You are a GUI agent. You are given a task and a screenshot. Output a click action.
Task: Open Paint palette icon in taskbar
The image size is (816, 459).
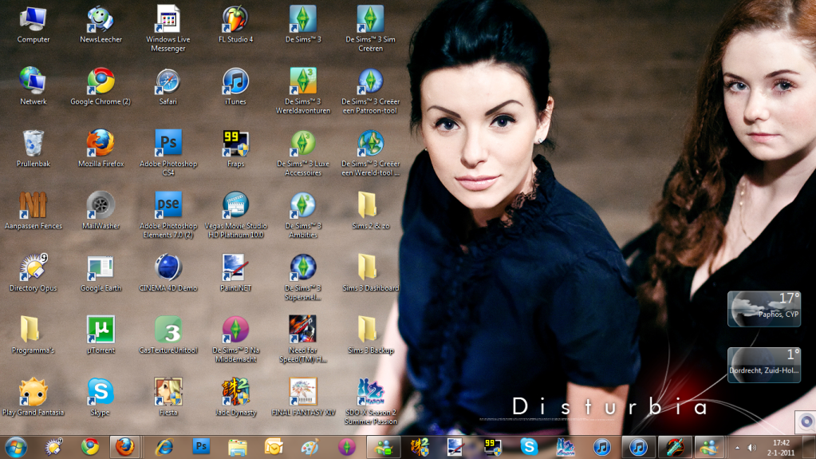pos(310,446)
